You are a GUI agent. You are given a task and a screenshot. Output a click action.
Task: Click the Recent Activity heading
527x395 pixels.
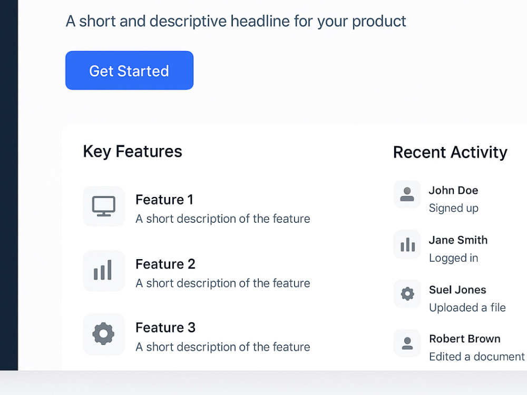point(451,153)
